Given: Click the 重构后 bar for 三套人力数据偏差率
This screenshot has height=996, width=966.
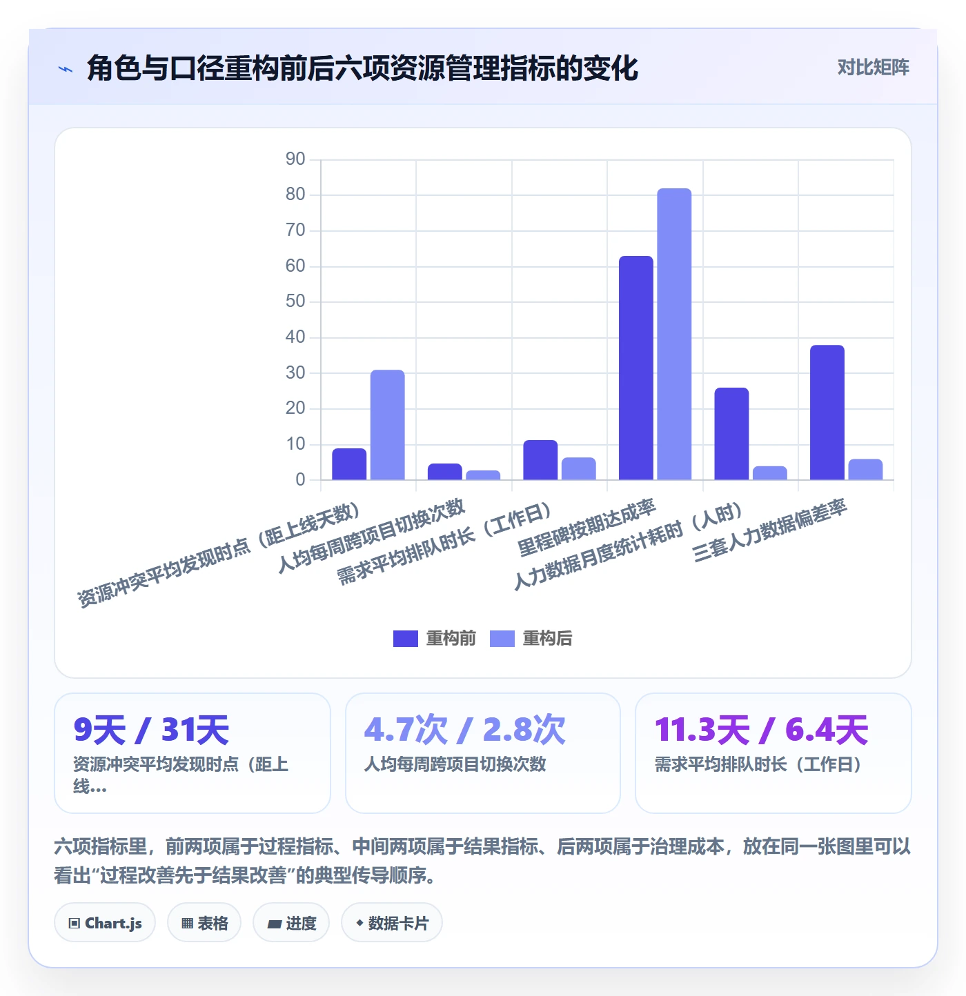Looking at the screenshot, I should point(865,469).
